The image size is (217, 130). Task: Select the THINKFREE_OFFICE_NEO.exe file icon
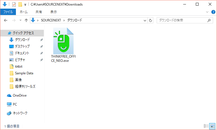click(63, 41)
